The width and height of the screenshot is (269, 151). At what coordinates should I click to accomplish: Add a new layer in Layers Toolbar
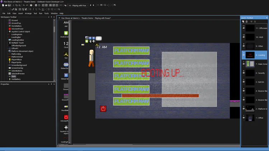(243, 21)
